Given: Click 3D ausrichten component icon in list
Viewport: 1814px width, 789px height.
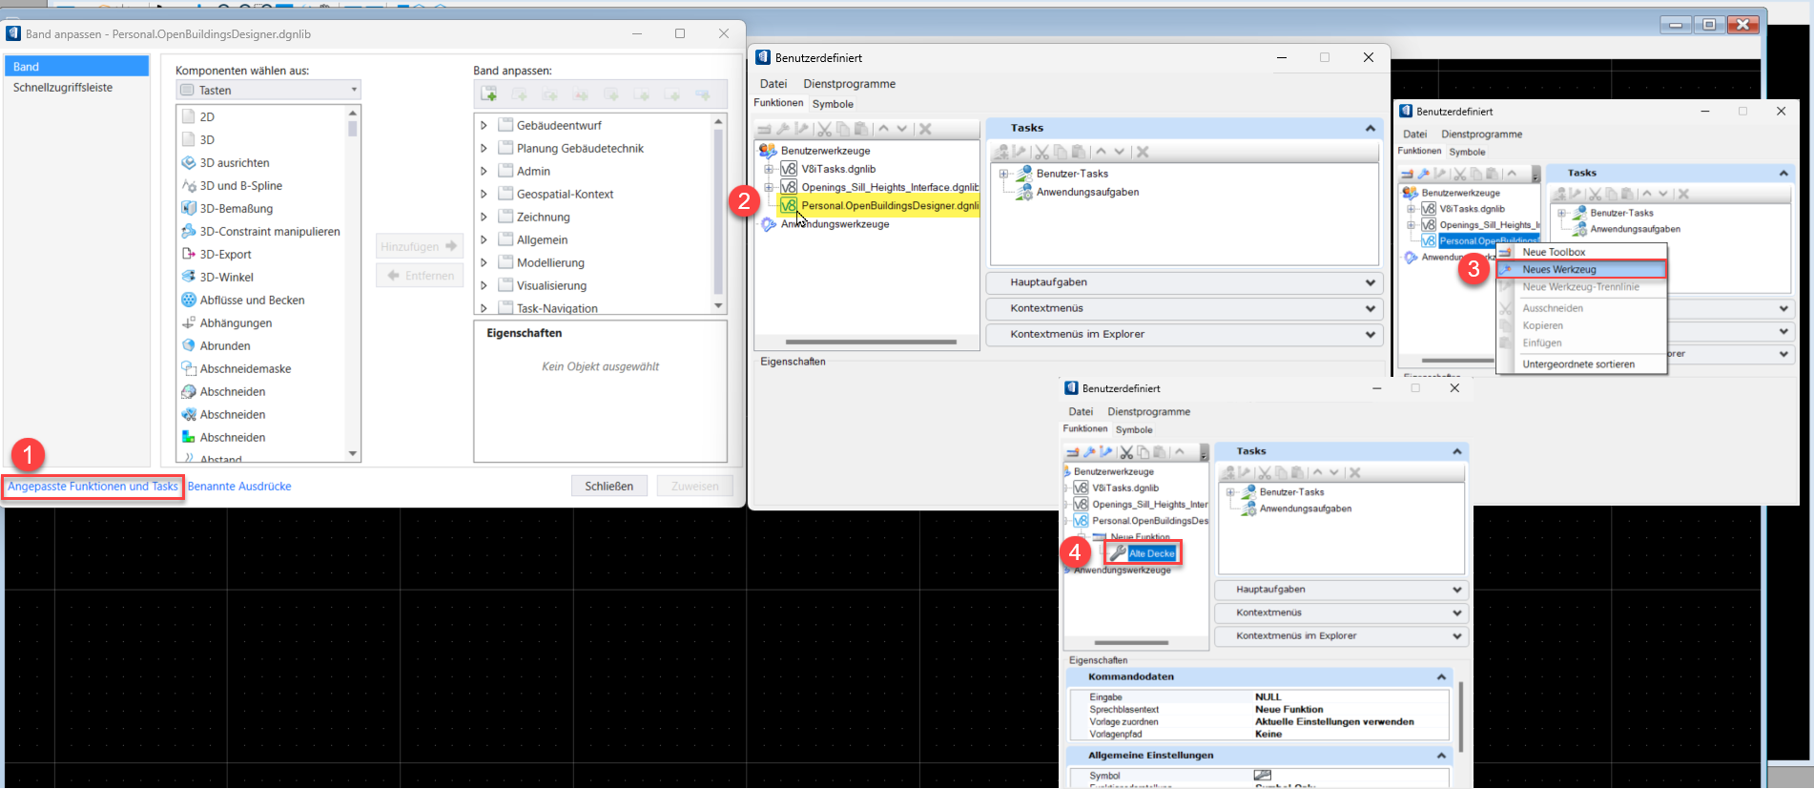Looking at the screenshot, I should tap(189, 163).
